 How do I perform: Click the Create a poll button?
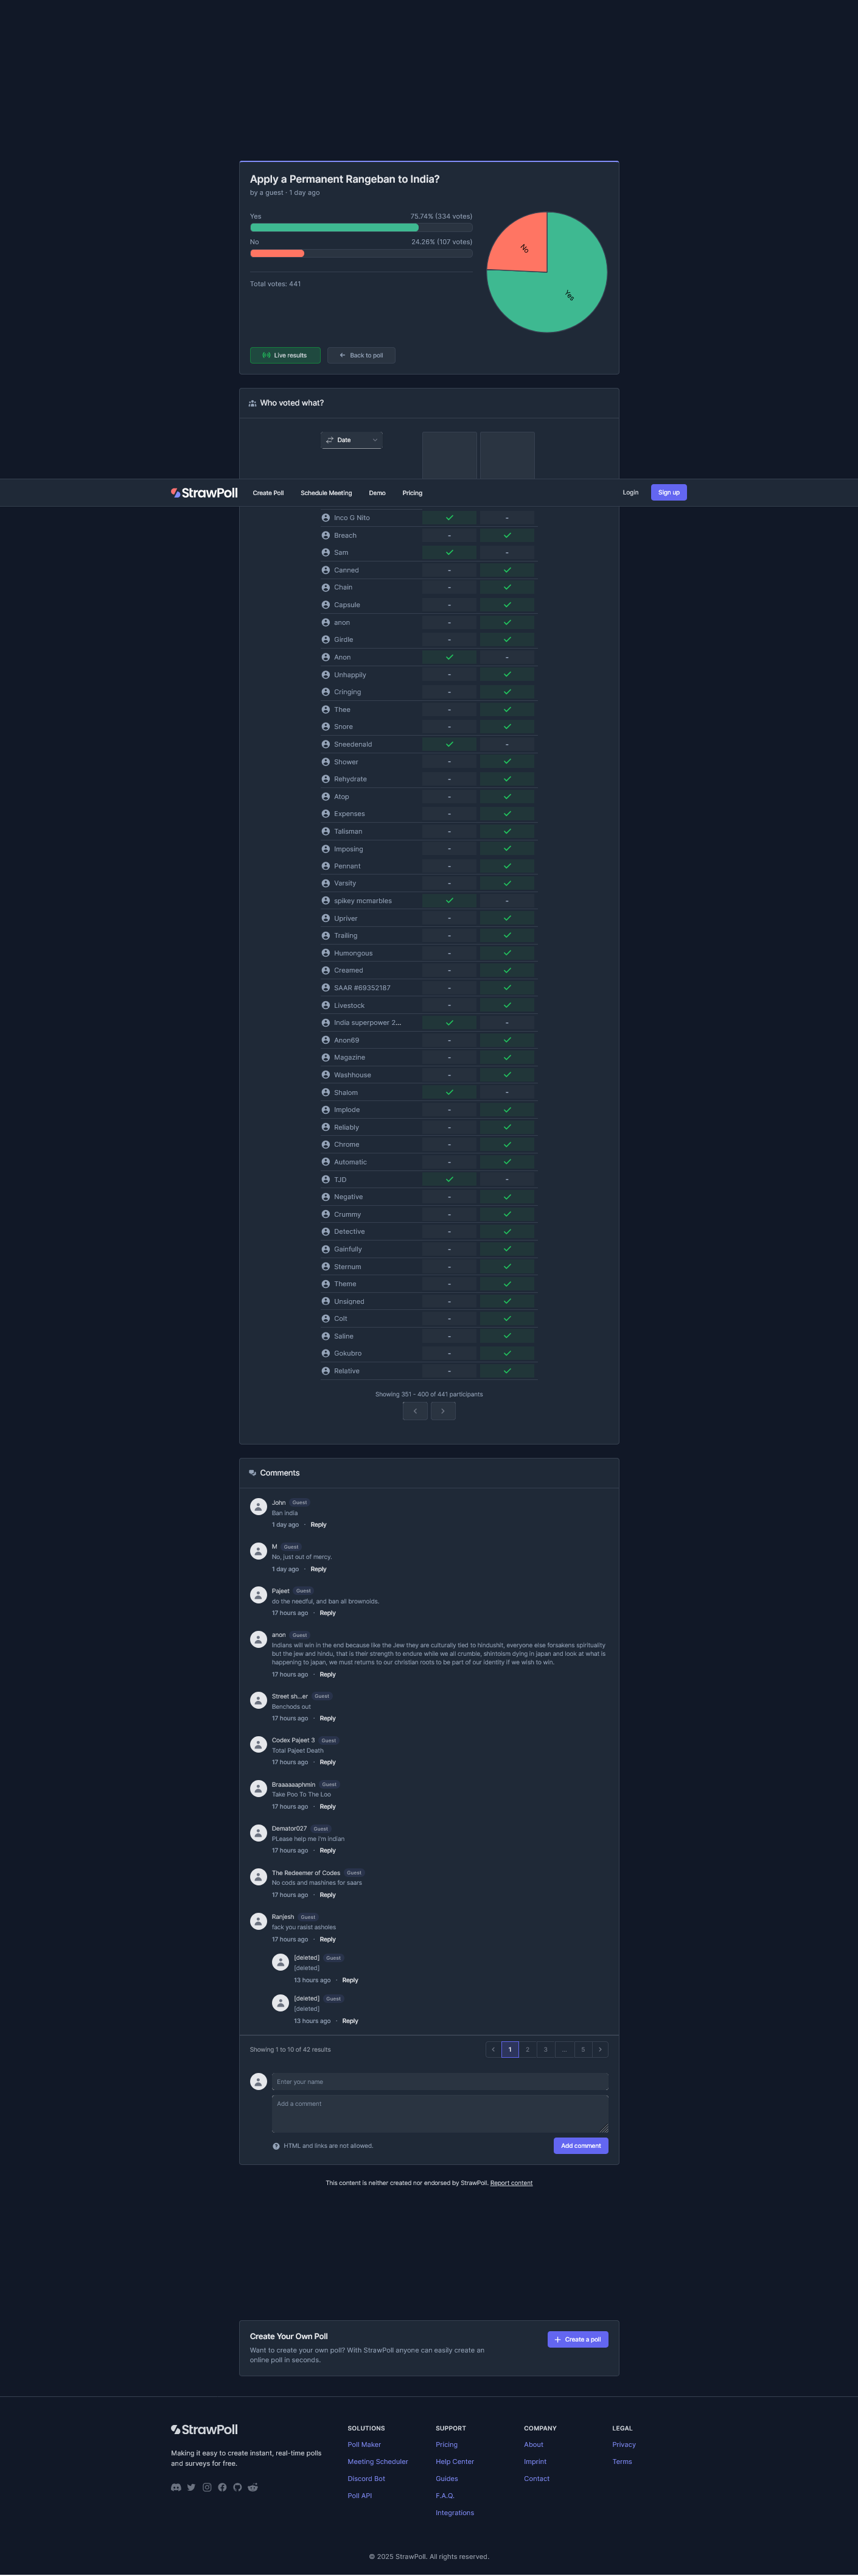[x=577, y=2339]
